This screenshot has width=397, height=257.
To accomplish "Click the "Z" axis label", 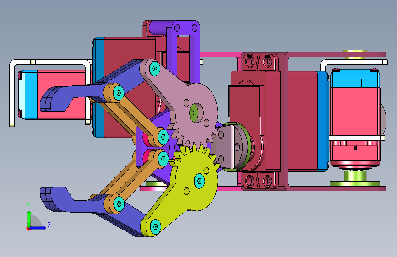I will [x=49, y=225].
